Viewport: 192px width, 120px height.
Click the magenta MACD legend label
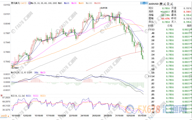43,73
